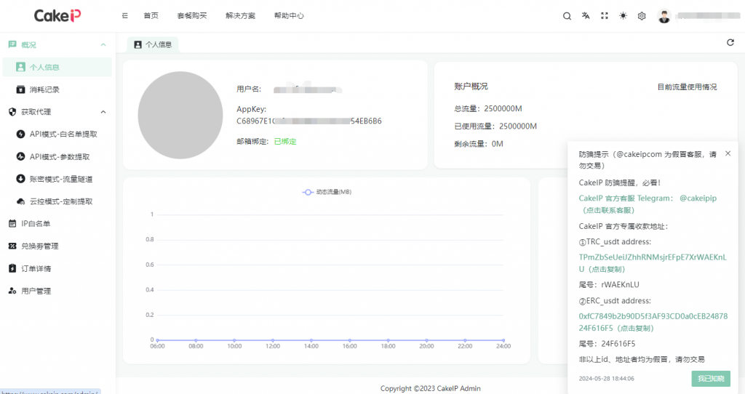Toggle 动态流量(MB) chart legend series
745x394 pixels.
(327, 192)
